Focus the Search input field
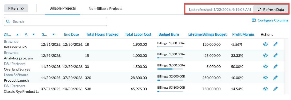This screenshot has height=100, width=291. pos(56,21)
